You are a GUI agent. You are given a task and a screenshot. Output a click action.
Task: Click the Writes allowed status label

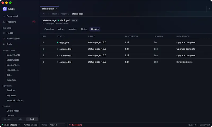[x=31, y=125]
